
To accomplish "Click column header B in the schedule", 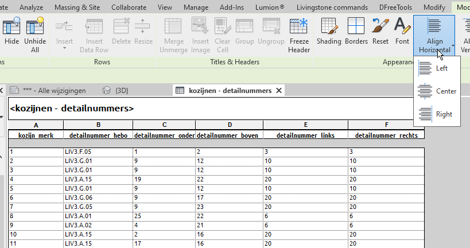I will (x=98, y=125).
